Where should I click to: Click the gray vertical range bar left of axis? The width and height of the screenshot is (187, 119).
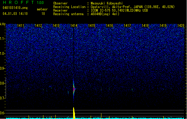click(x=6, y=88)
